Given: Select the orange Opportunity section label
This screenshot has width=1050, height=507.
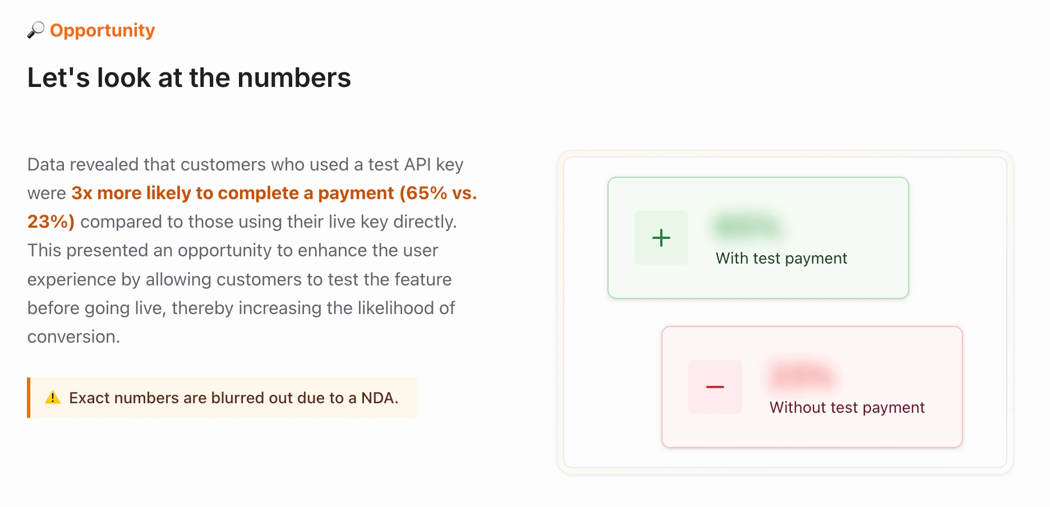Looking at the screenshot, I should (102, 30).
